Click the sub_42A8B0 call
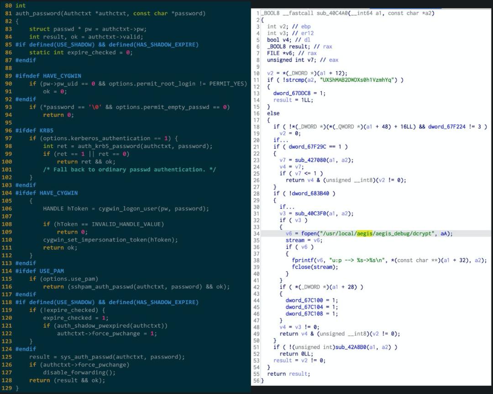The width and height of the screenshot is (493, 394). click(x=351, y=347)
